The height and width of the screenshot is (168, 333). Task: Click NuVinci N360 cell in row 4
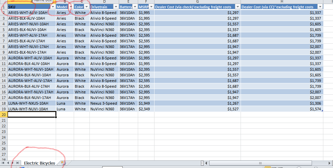point(104,24)
